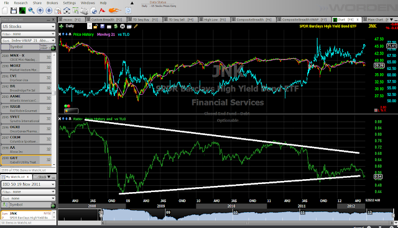This screenshot has height=228, width=398.
Task: Expand the tab overflow arrow after Main Chart
Action: coord(392,19)
